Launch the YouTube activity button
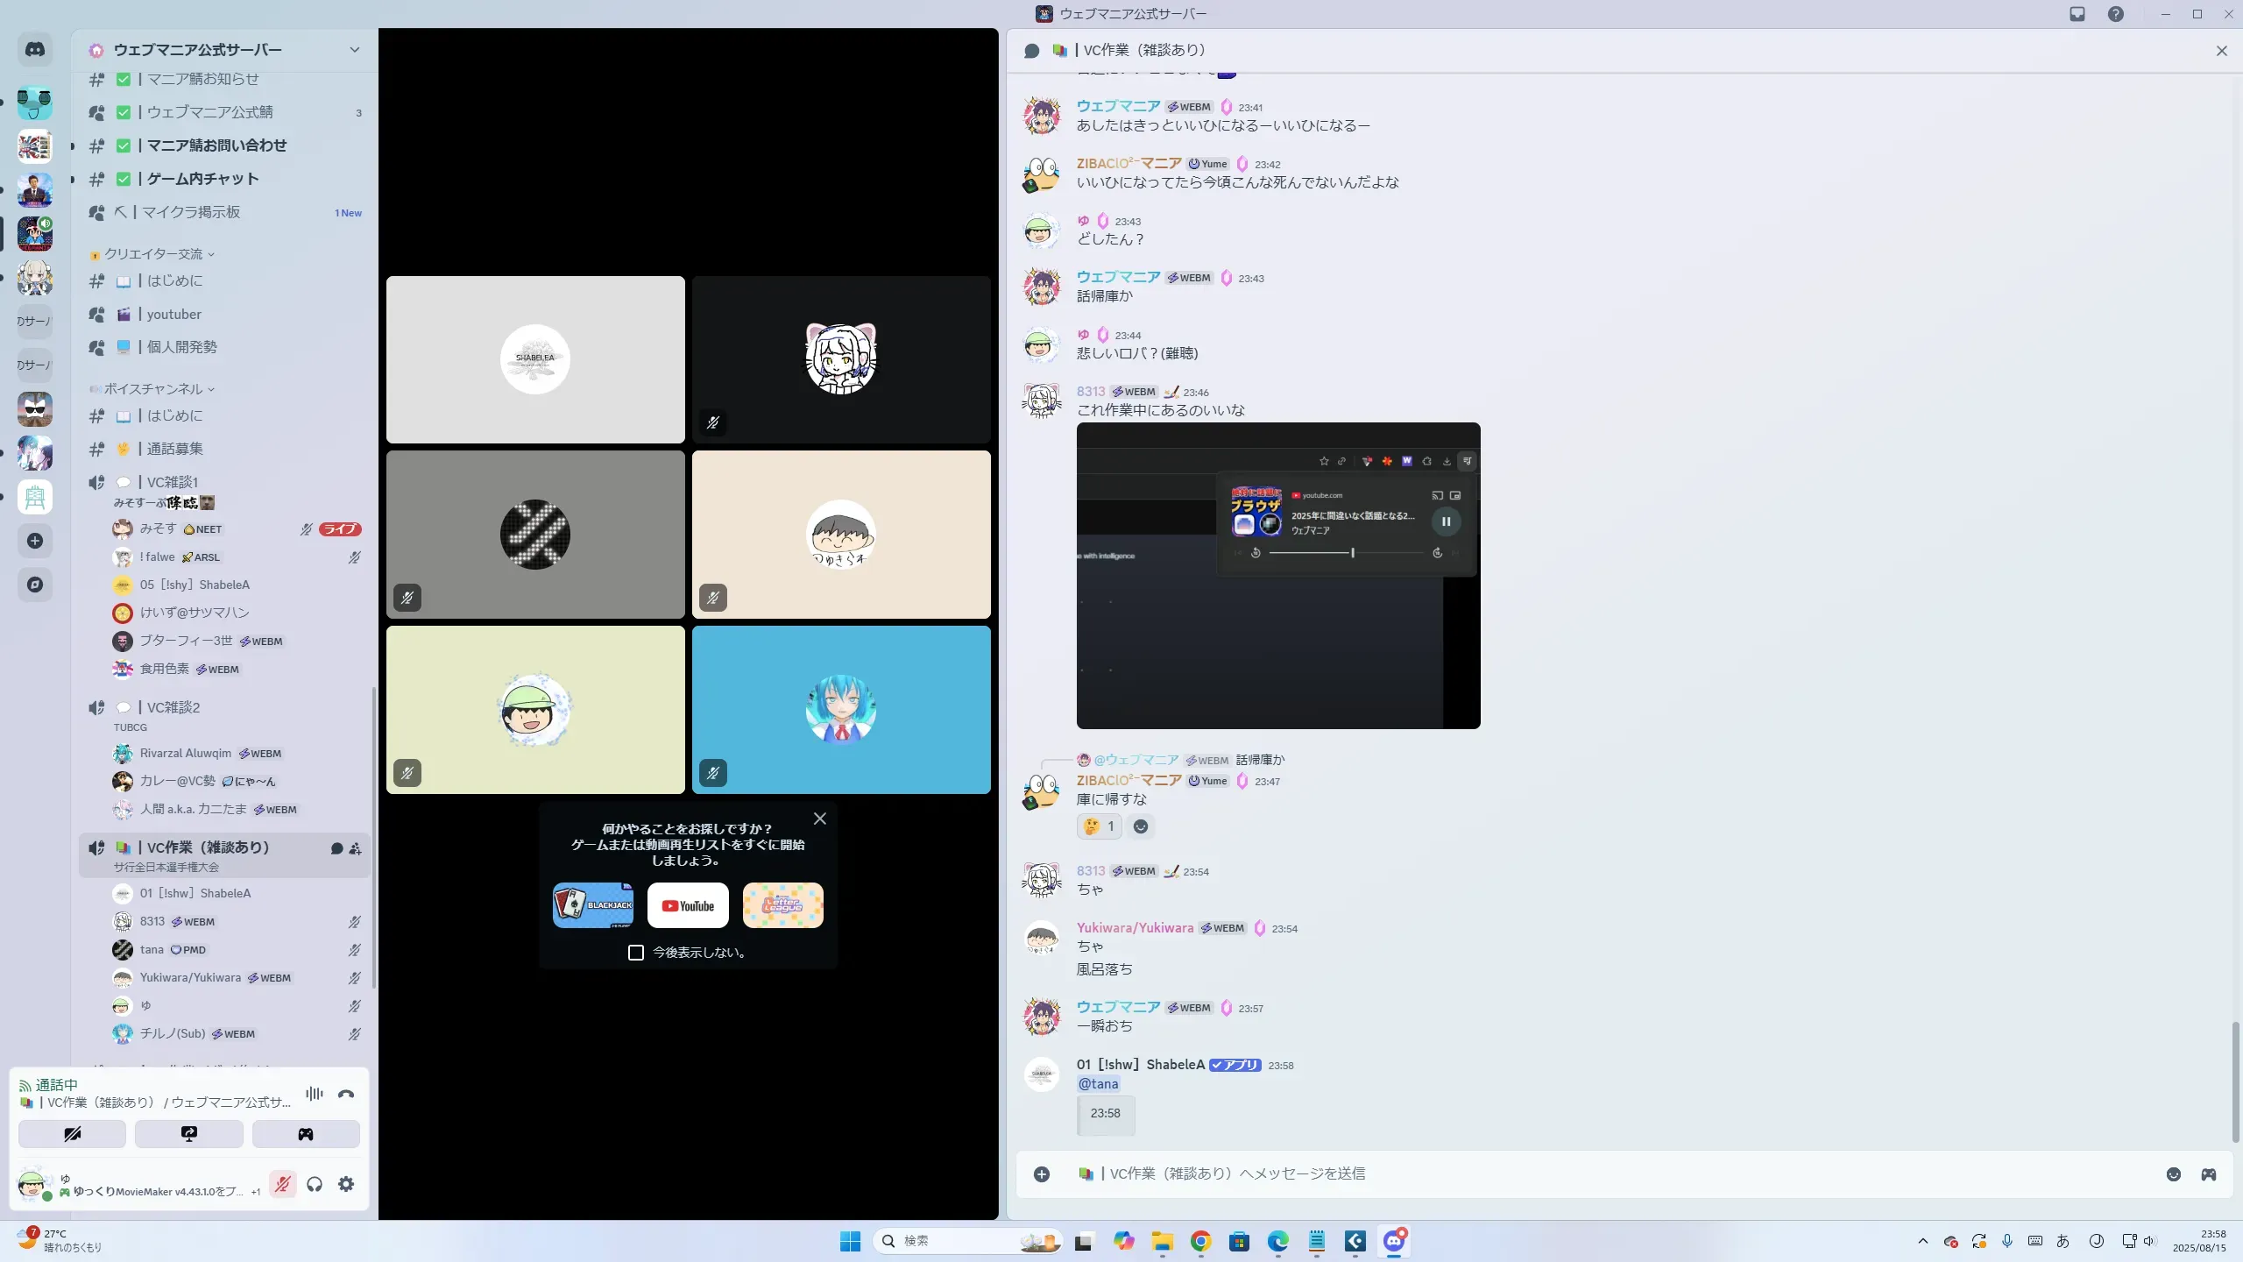Viewport: 2243px width, 1262px height. [688, 905]
